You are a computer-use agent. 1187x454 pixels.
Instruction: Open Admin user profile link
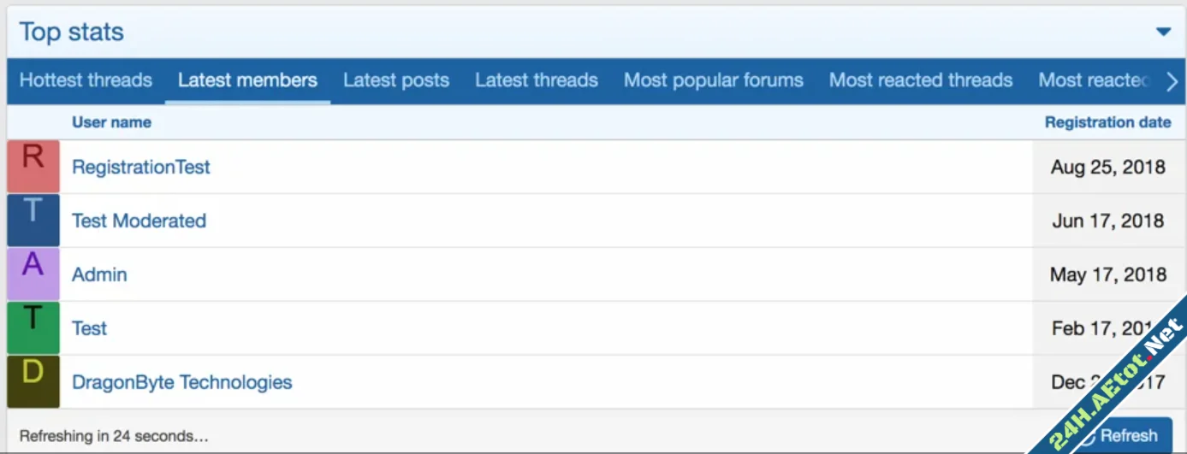coord(99,274)
